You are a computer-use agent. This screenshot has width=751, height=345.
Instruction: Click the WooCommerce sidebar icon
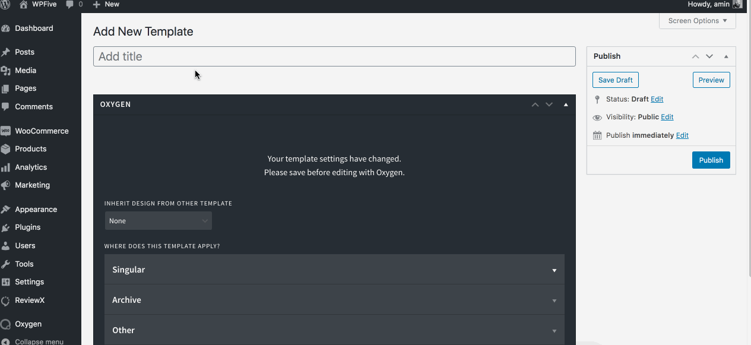coord(6,131)
